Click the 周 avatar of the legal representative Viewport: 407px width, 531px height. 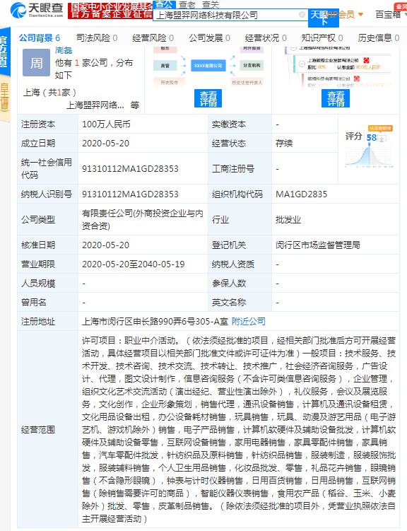[36, 63]
